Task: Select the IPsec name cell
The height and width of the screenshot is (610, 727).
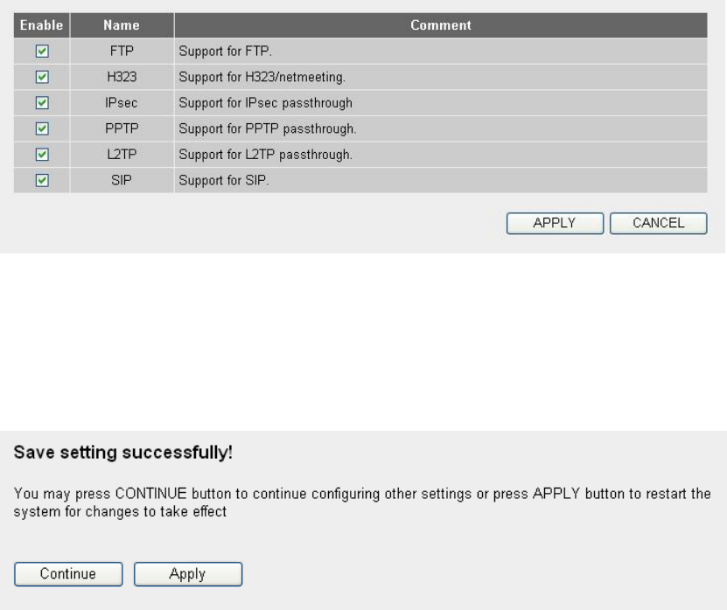Action: click(x=122, y=103)
